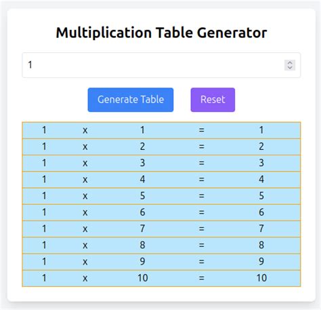Click the purple Reset button
The width and height of the screenshot is (321, 310).
(x=213, y=100)
